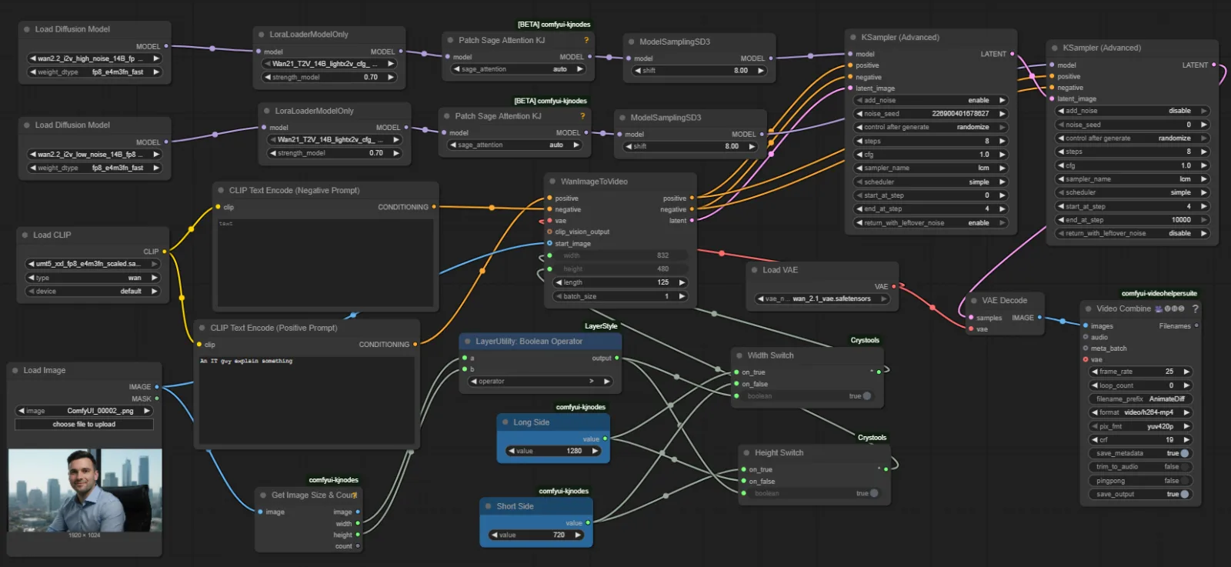Screen dimensions: 1231x567
Task: Click the VAE Decode collapse dot
Action: [974, 300]
